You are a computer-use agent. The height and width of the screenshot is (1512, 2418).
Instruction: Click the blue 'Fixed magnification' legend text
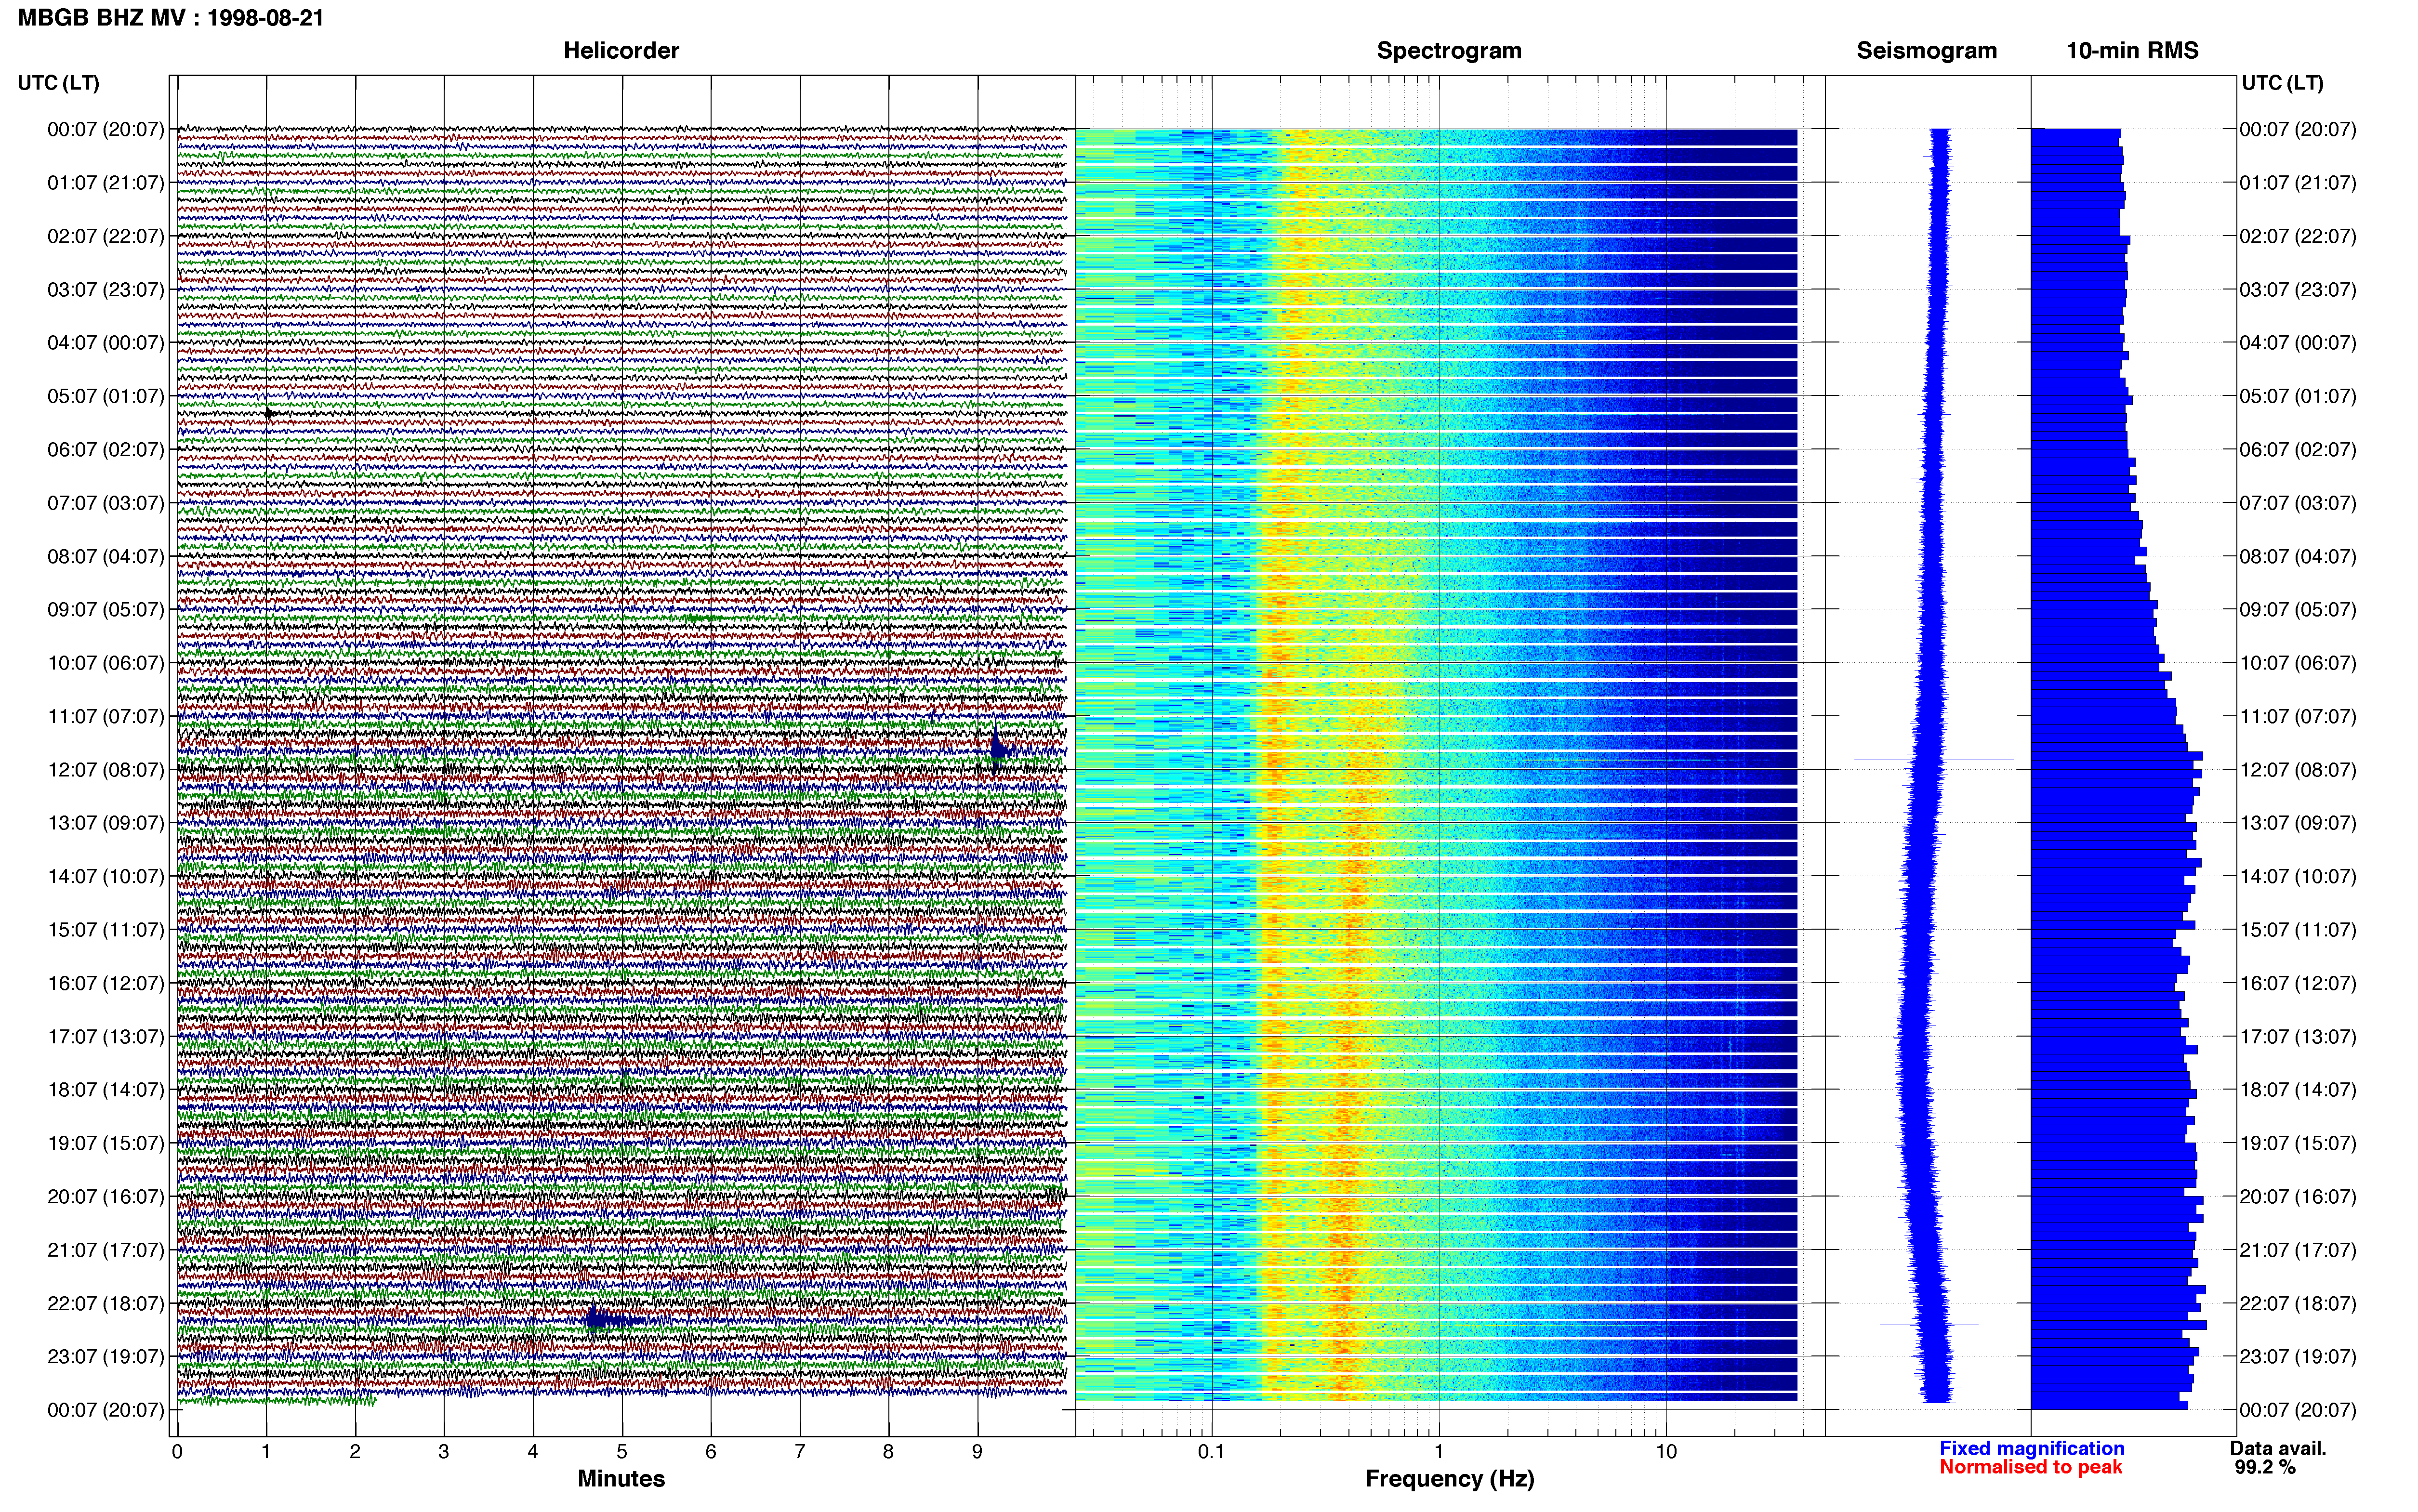pos(2032,1448)
